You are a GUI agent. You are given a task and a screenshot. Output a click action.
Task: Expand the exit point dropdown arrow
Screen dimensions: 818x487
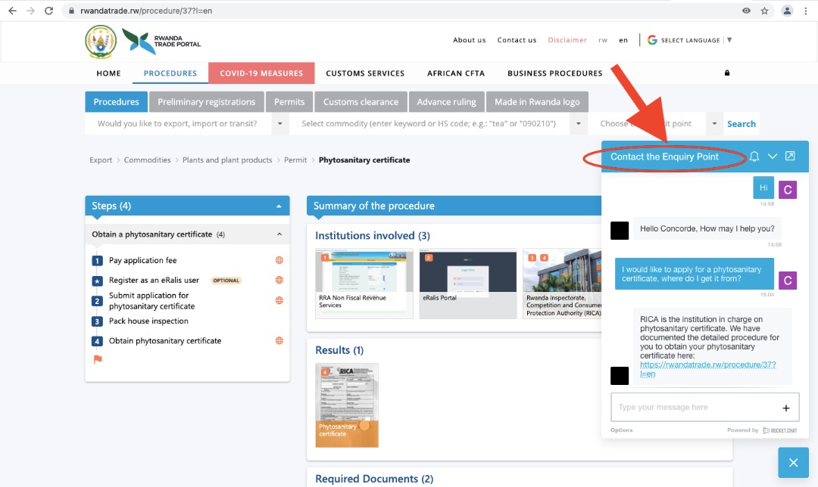click(x=714, y=124)
